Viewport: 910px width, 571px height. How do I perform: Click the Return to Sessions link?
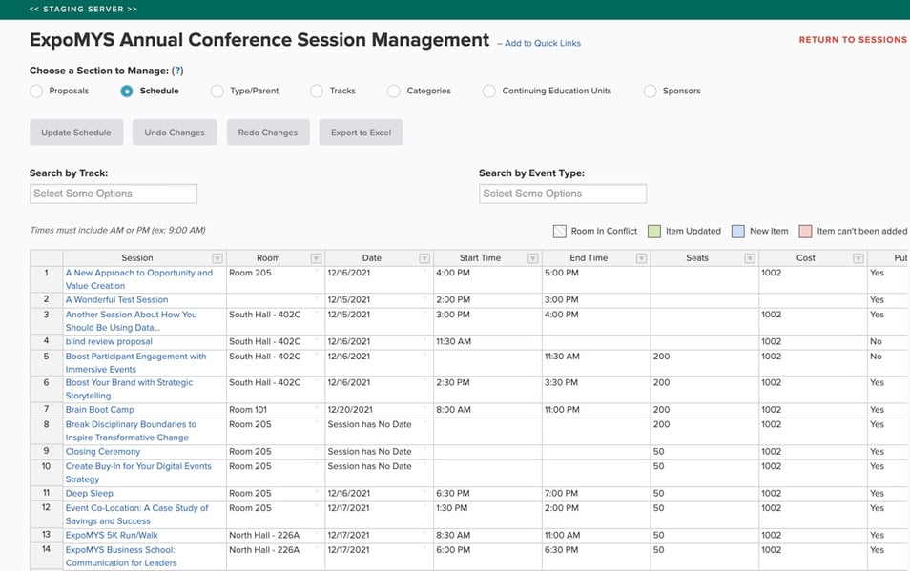pos(853,39)
